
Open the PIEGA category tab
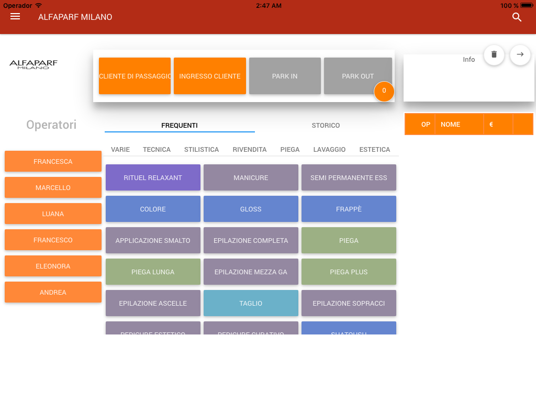pyautogui.click(x=290, y=149)
